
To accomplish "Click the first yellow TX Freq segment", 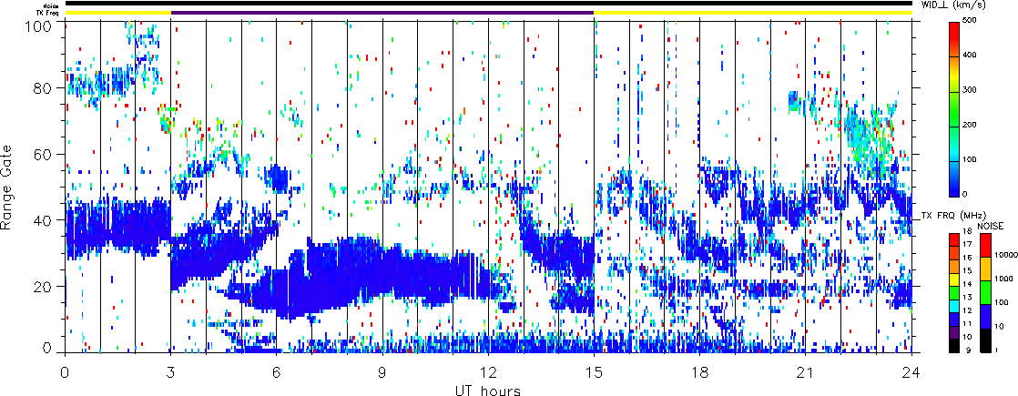I will point(117,13).
